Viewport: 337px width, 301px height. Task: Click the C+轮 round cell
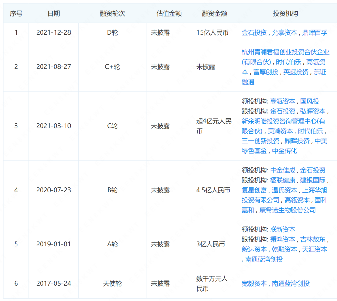click(x=112, y=67)
